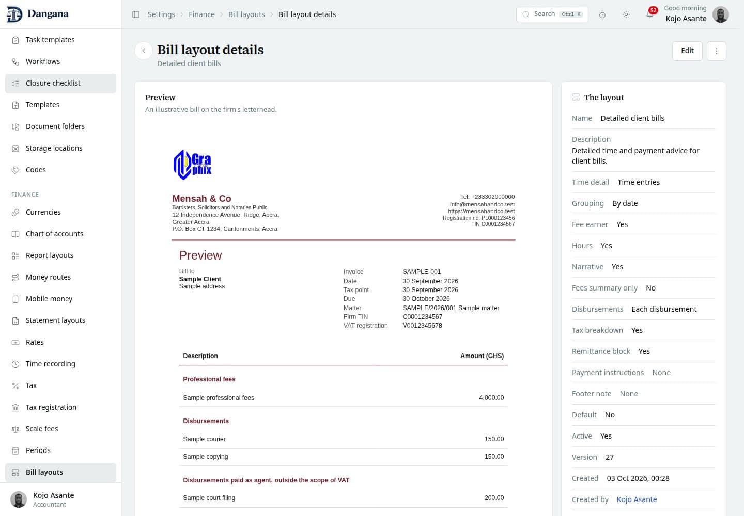Open Statement layouts in sidebar
The image size is (744, 516).
point(60,320)
